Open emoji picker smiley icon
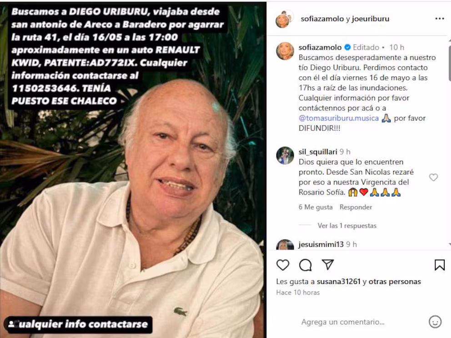This screenshot has height=338, width=451. pos(435,322)
